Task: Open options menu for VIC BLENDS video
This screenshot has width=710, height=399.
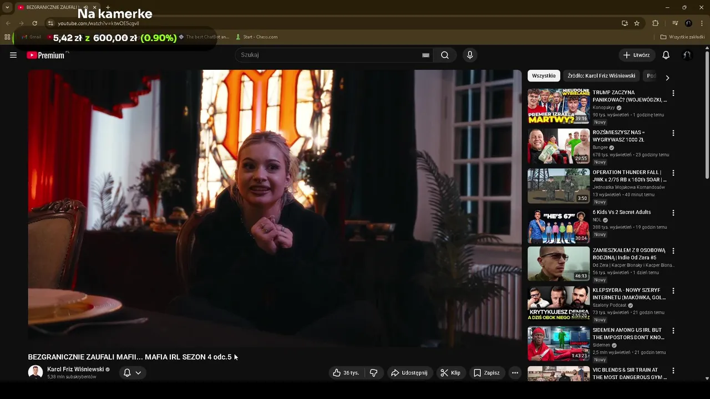Action: [x=673, y=370]
